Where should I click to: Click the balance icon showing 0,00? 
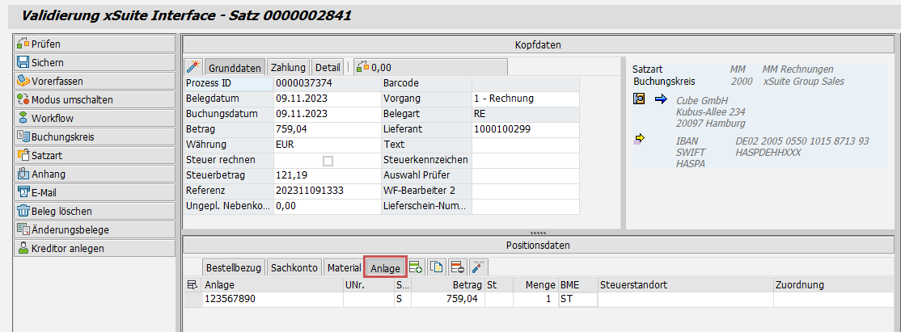[x=362, y=66]
